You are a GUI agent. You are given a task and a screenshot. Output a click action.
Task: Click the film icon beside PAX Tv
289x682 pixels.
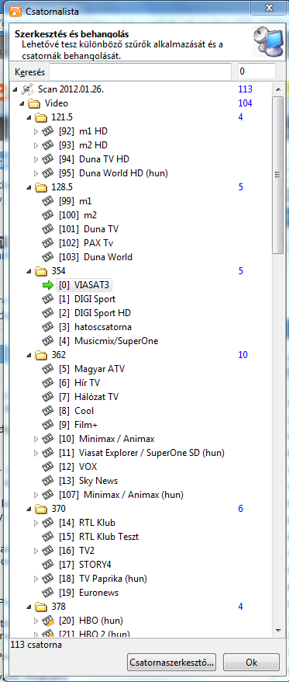click(x=48, y=243)
